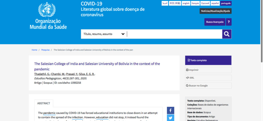Open the article title link about Salesian College
263x121 pixels.
point(97,66)
